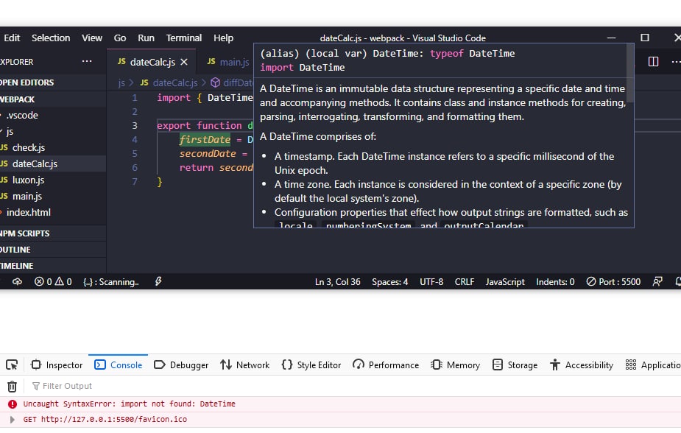This screenshot has width=681, height=433.
Task: Click the Scanning.. status bar item
Action: pos(110,282)
